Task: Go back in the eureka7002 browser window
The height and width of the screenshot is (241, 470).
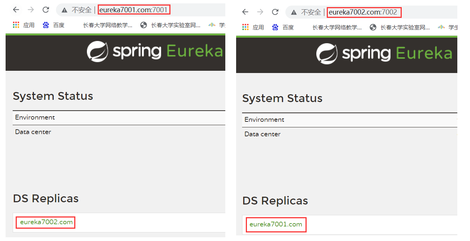Action: (245, 12)
